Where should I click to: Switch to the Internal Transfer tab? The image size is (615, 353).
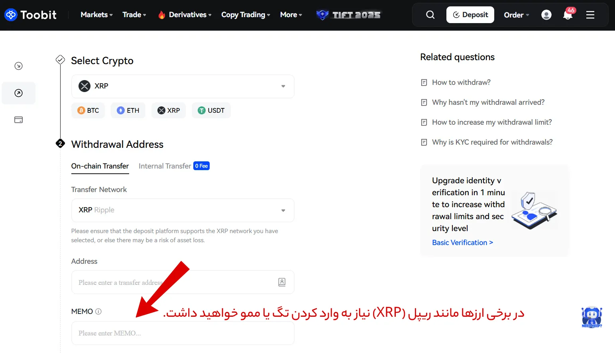[x=165, y=166]
